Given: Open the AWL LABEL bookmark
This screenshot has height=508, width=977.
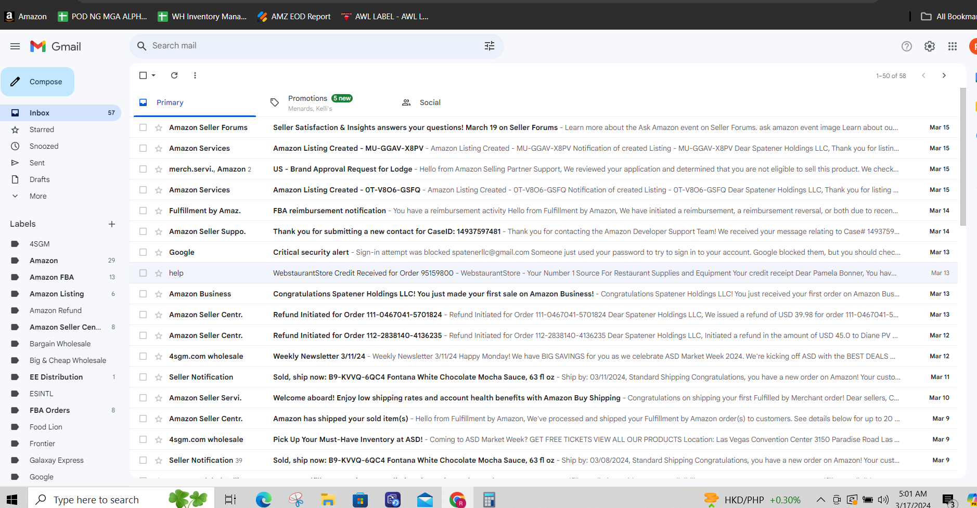Looking at the screenshot, I should [385, 16].
